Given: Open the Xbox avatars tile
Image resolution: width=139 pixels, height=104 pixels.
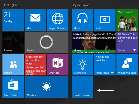Looking at the screenshot, I should click(x=127, y=20).
